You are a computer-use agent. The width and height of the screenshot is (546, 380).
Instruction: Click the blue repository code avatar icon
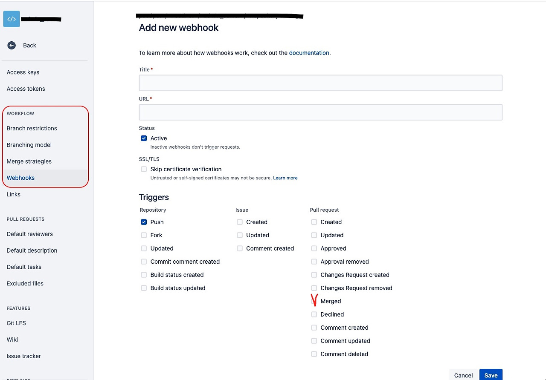(11, 19)
